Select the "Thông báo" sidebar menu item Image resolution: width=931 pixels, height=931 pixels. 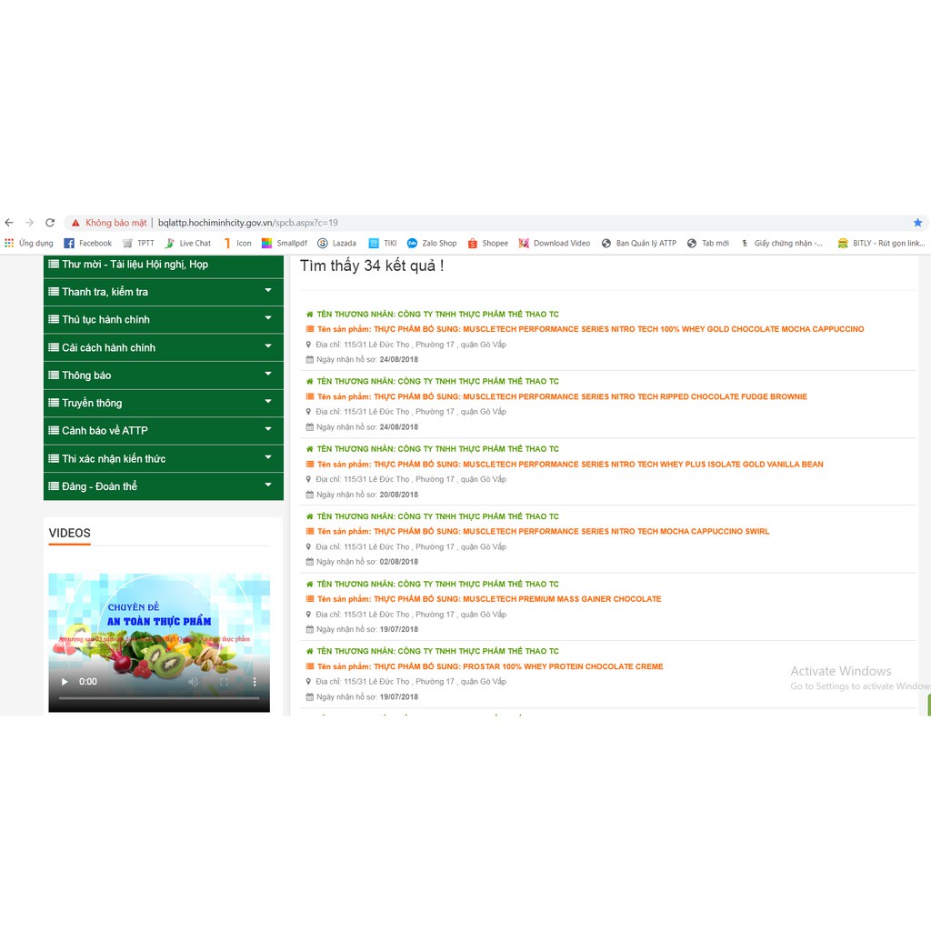(x=86, y=375)
